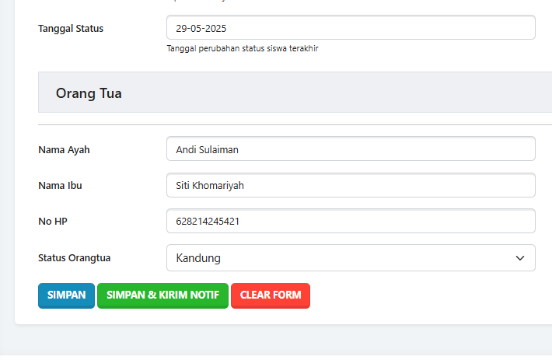Click SIMPAN & KIRIM NOTIF button

162,295
